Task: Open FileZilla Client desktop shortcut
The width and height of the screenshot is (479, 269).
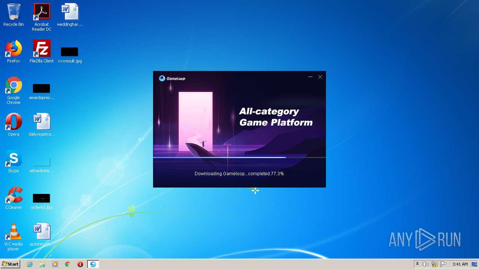Action: point(42,52)
